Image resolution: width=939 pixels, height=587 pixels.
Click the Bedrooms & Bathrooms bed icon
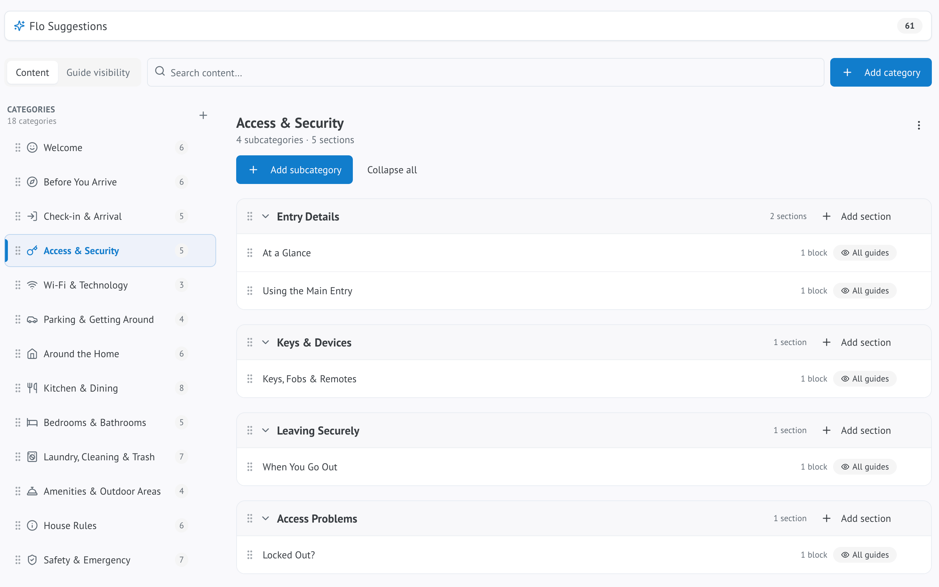(x=32, y=422)
